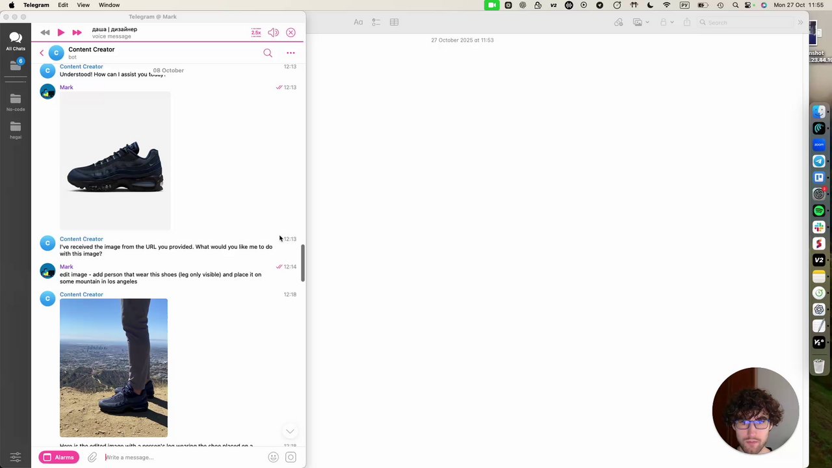Open Finder from the dock
Screen dimensions: 832x468
point(819,112)
